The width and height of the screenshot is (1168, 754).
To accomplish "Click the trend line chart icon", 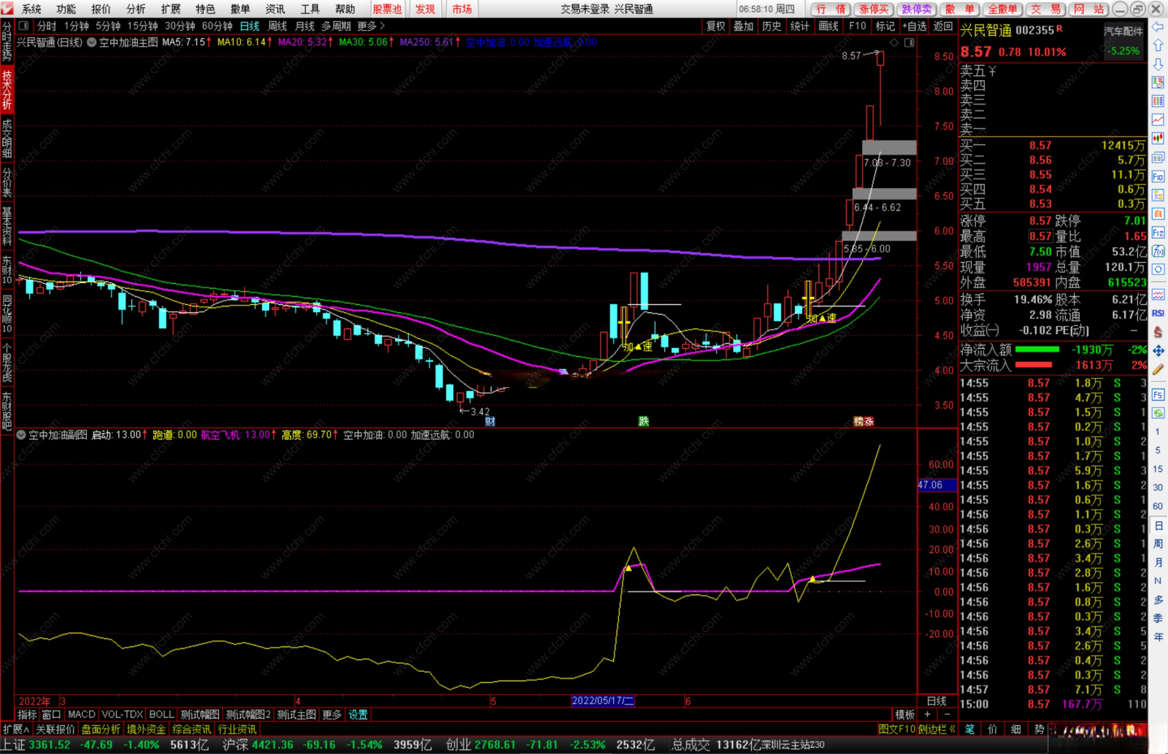I will (1158, 119).
